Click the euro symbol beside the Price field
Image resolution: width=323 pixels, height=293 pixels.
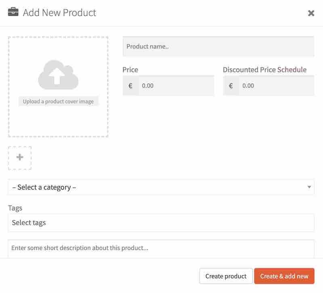130,85
